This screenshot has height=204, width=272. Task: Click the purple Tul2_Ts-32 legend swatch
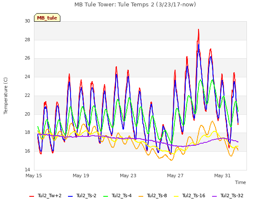215,196
